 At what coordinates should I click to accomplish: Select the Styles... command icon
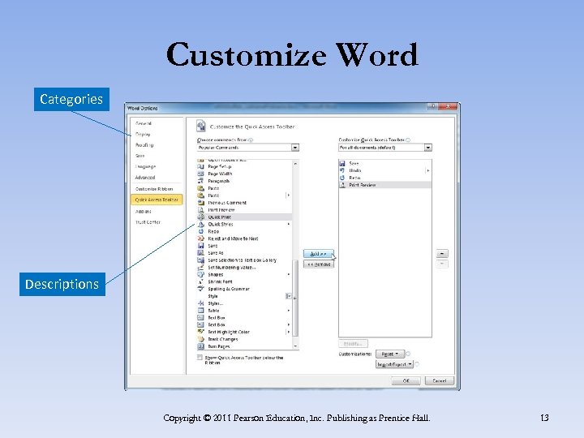[201, 303]
